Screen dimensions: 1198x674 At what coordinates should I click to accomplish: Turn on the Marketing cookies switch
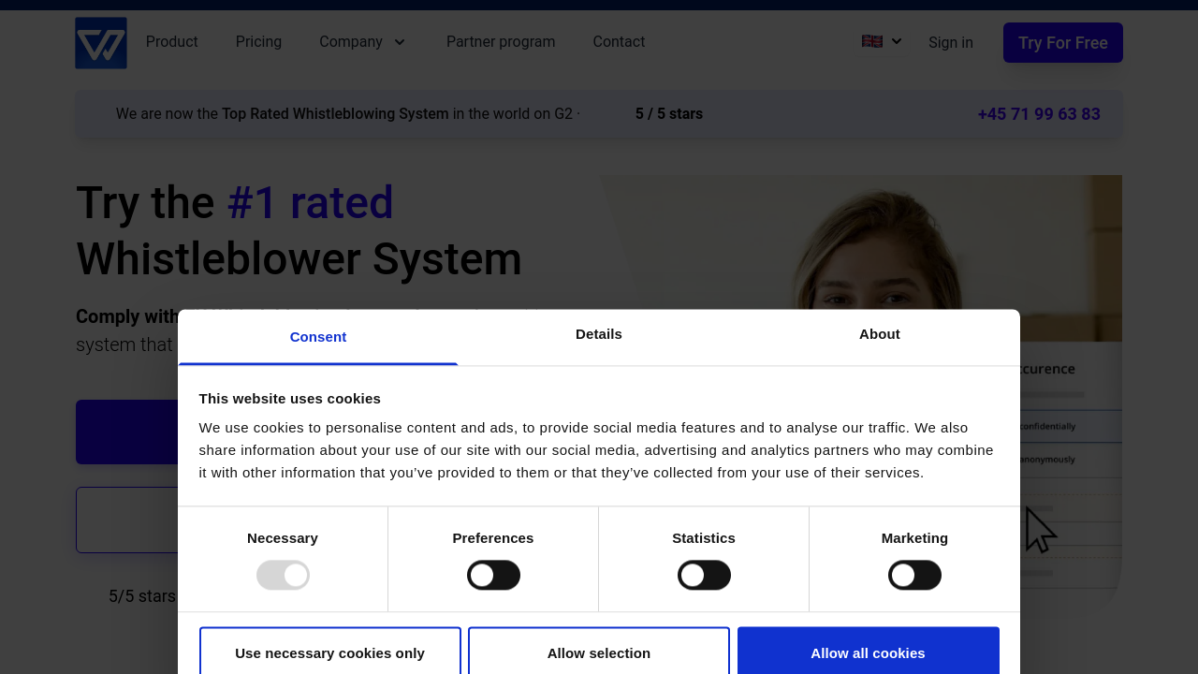[914, 575]
